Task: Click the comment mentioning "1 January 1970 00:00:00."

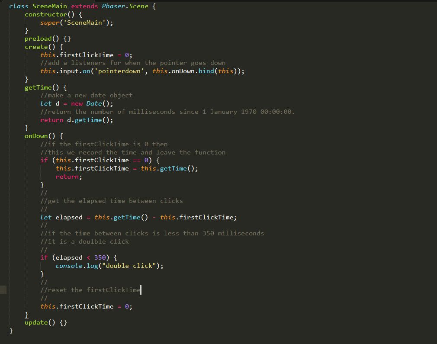Action: [167, 112]
